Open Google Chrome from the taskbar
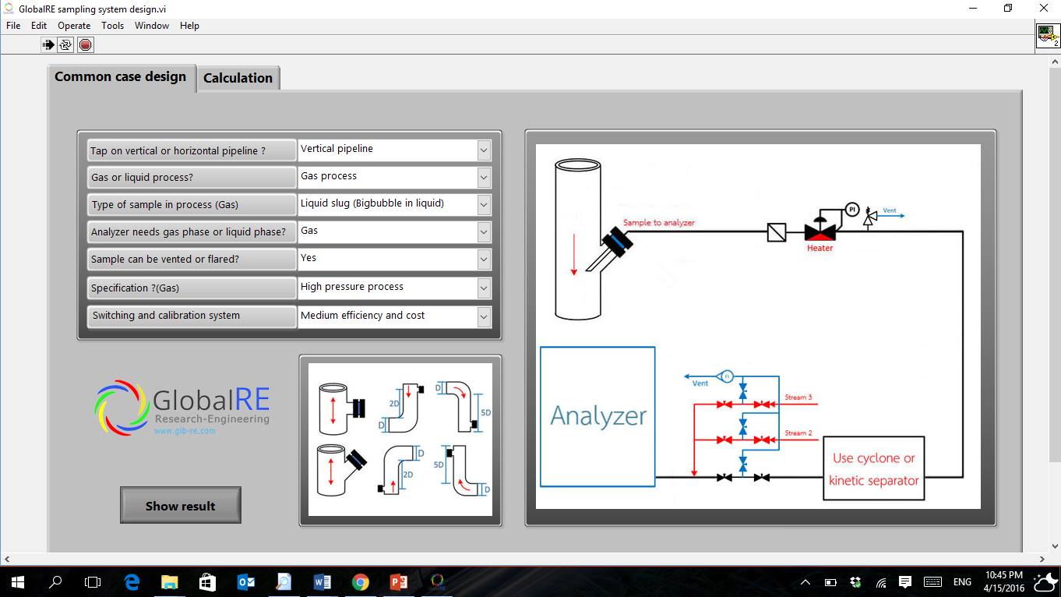 (x=360, y=581)
